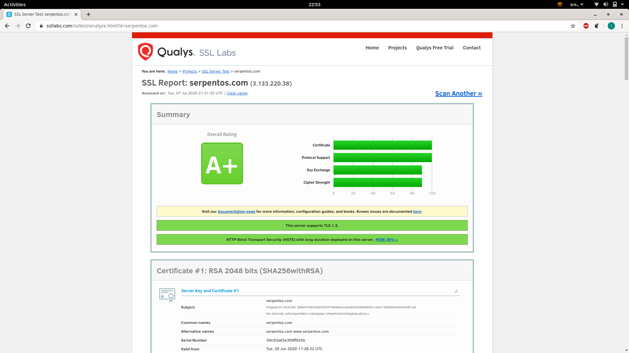Open the GNOME Shell integration extension icon
Viewport: 629px width, 353px height.
click(597, 26)
